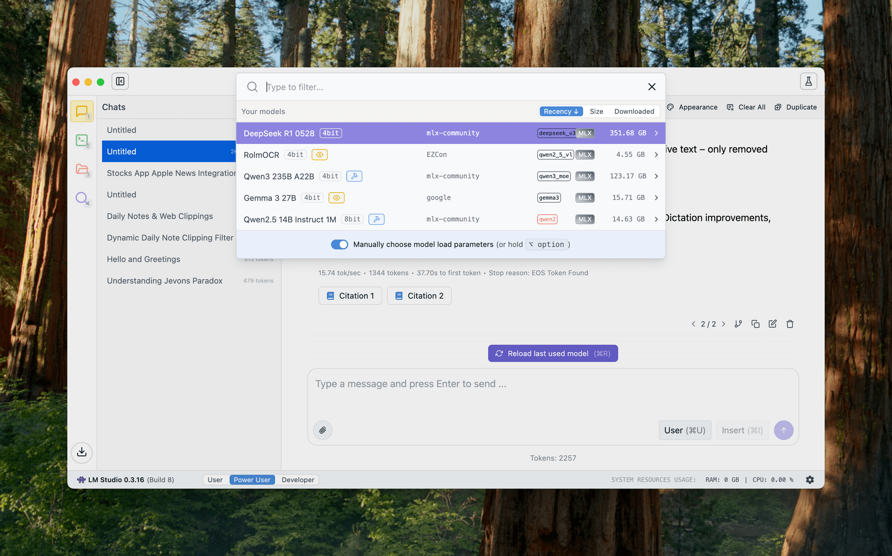
Task: Select User mode in the status bar
Action: tap(215, 480)
